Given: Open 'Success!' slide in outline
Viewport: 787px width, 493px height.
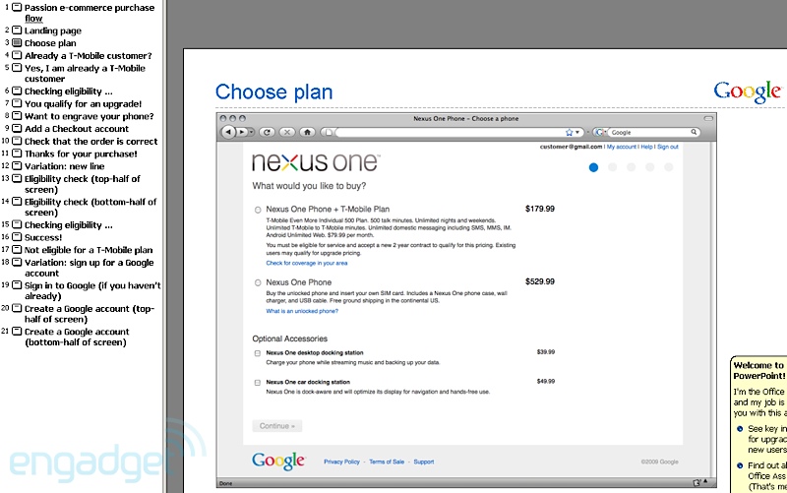Looking at the screenshot, I should [43, 237].
